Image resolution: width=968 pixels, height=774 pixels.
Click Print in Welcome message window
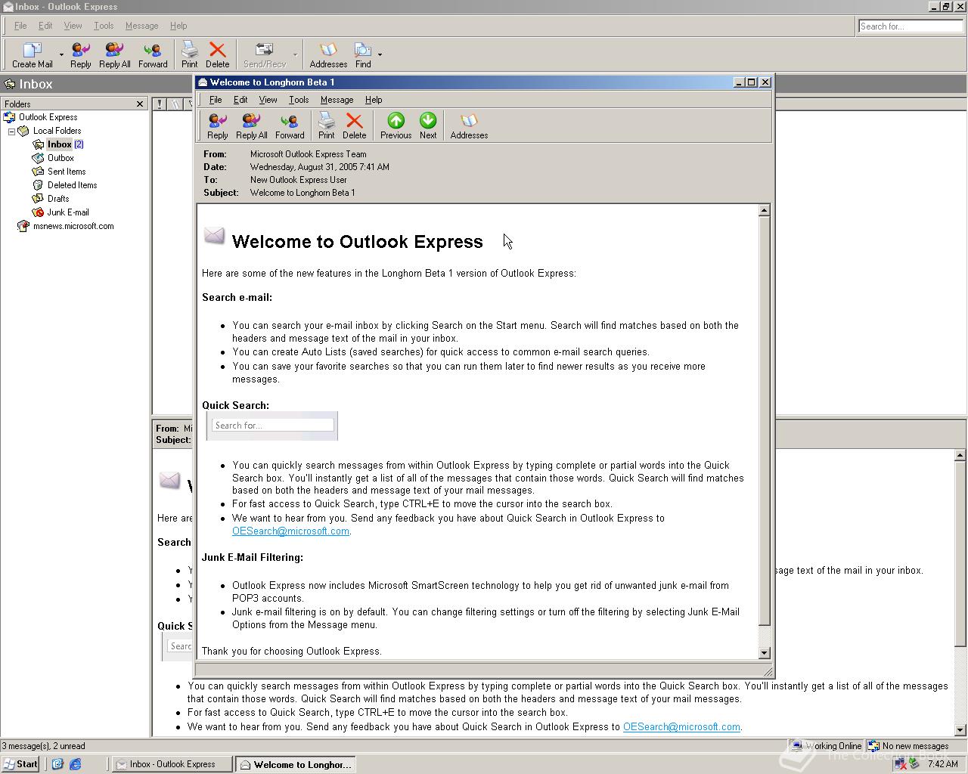(x=327, y=126)
